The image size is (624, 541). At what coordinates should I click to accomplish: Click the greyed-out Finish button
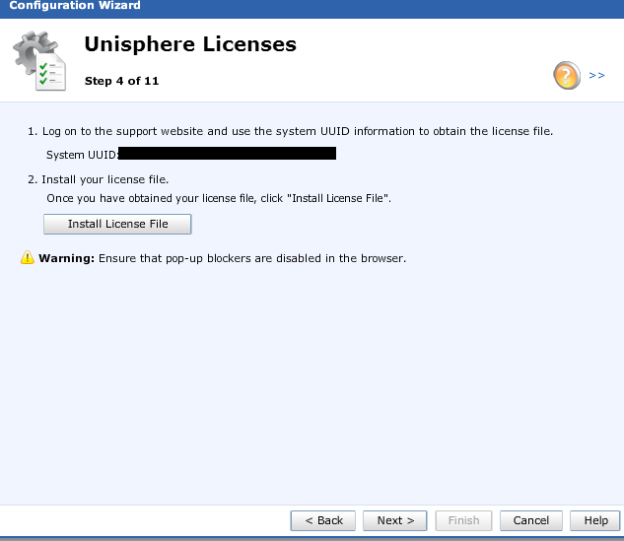pyautogui.click(x=463, y=520)
